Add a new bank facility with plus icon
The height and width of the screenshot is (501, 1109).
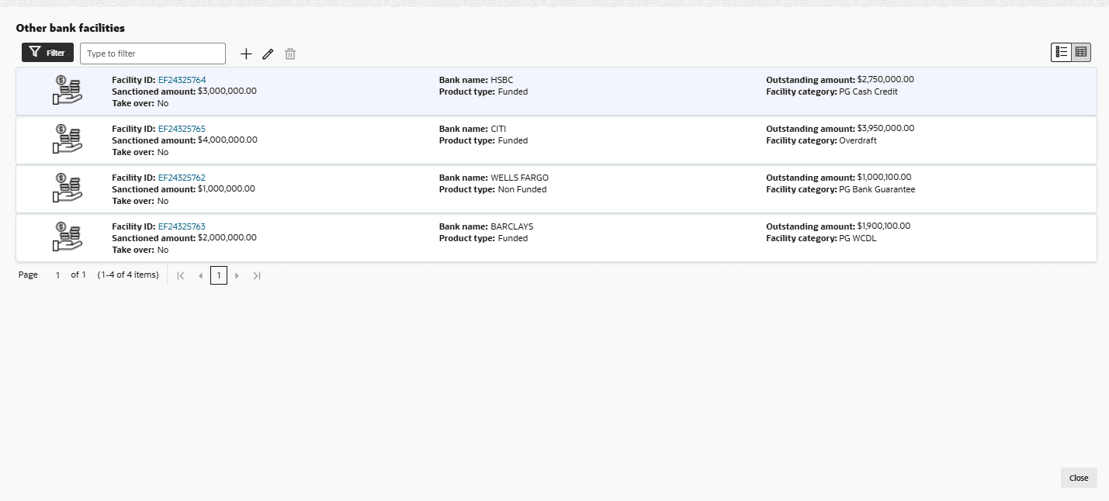(x=246, y=54)
